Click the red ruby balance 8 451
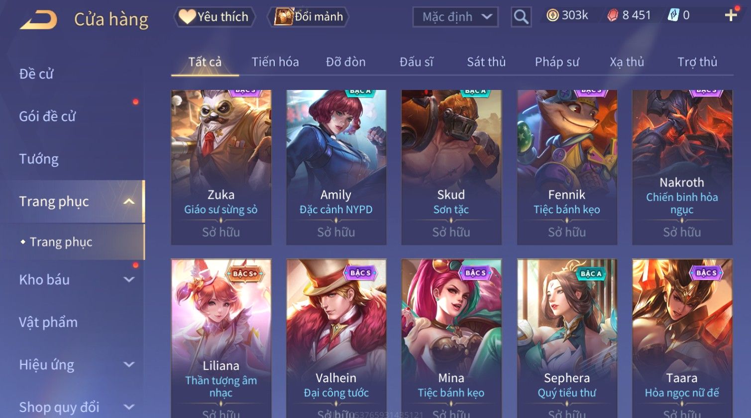The height and width of the screenshot is (418, 751). [629, 15]
